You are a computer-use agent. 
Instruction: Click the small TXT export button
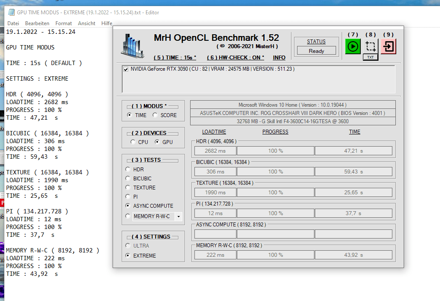click(370, 57)
